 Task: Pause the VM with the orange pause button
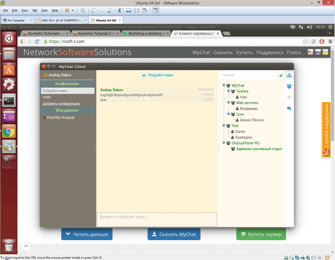click(67, 10)
